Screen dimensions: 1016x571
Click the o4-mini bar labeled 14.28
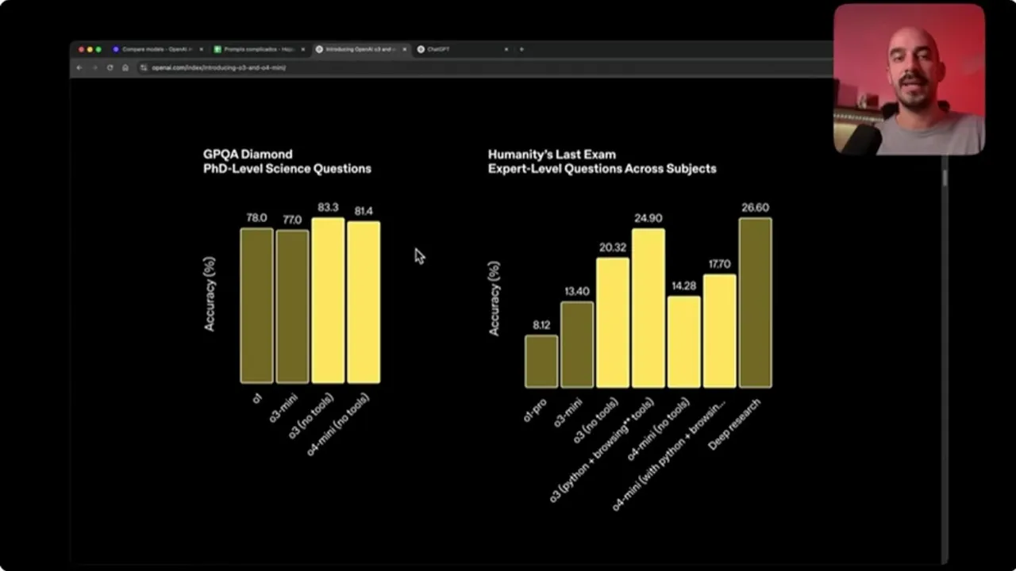click(684, 343)
